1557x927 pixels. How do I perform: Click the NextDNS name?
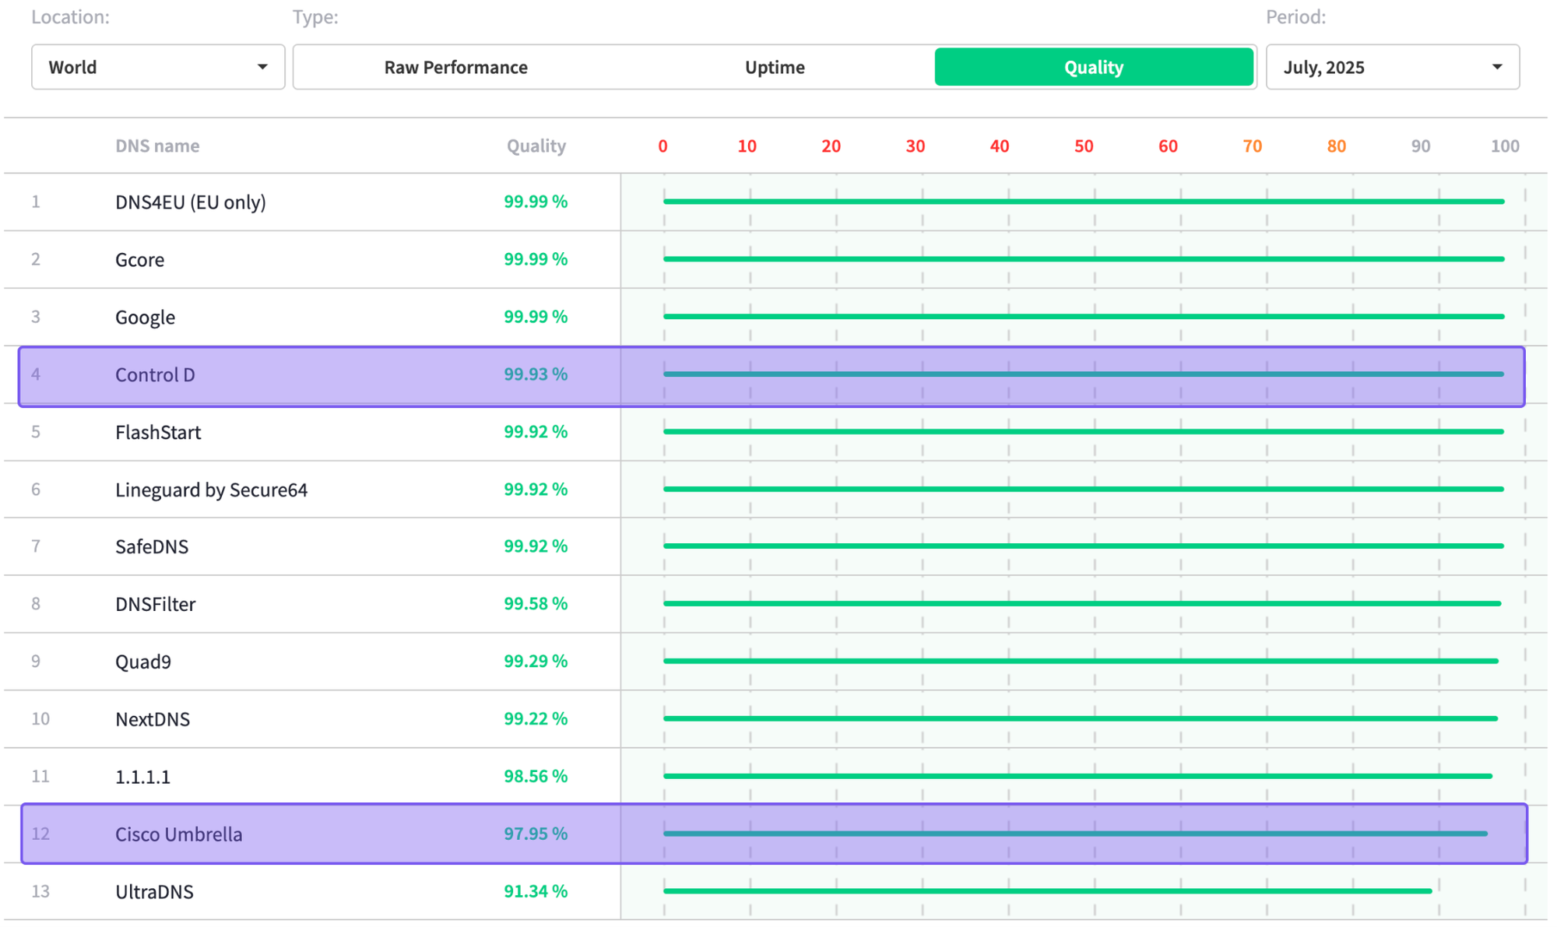(x=153, y=719)
